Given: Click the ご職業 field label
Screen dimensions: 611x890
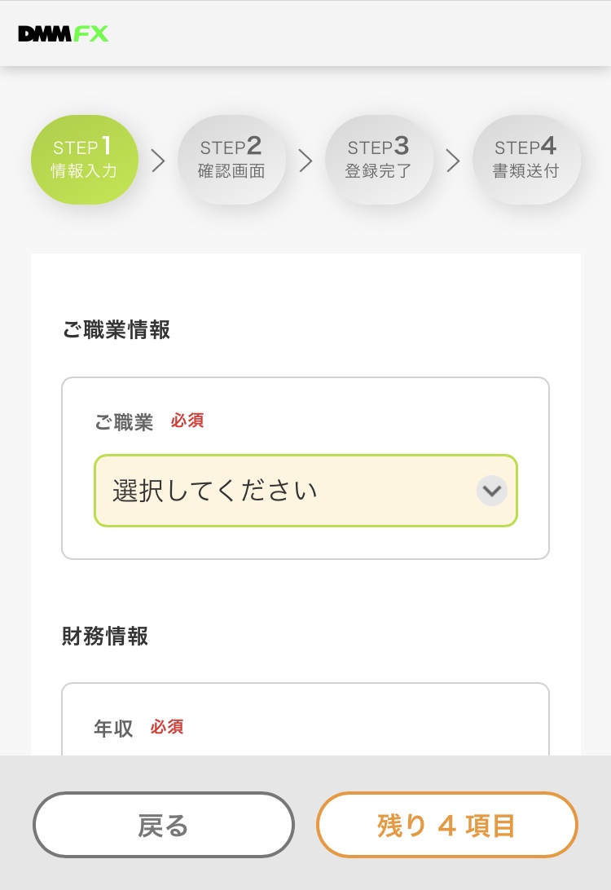Looking at the screenshot, I should pyautogui.click(x=124, y=422).
